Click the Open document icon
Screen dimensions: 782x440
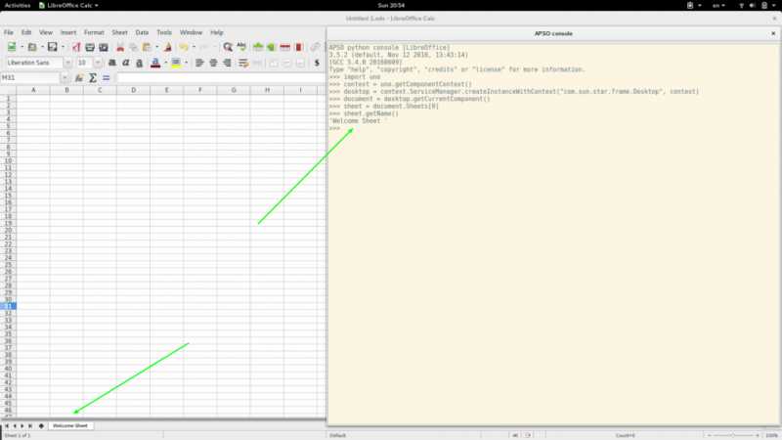32,47
